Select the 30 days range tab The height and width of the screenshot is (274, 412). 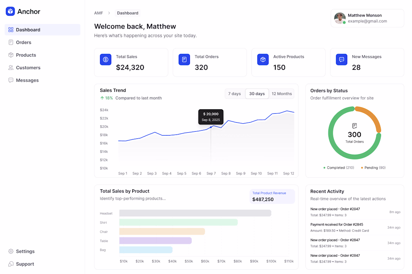(257, 94)
